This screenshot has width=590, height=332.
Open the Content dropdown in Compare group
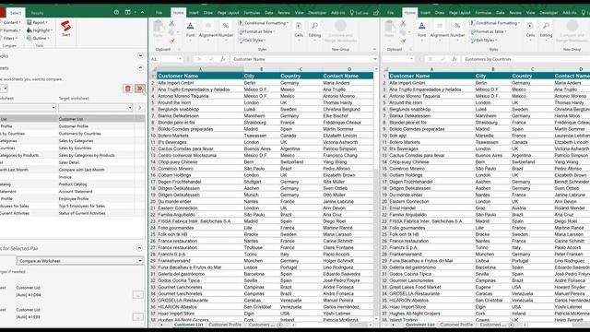click(11, 22)
